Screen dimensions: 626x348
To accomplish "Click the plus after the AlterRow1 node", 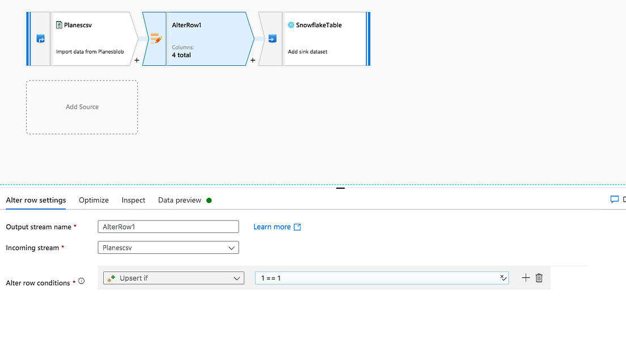I will point(252,60).
